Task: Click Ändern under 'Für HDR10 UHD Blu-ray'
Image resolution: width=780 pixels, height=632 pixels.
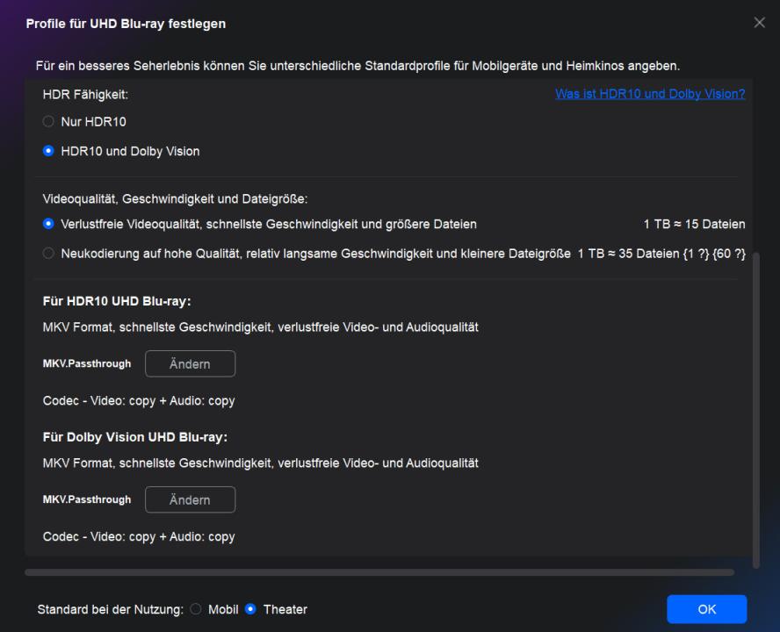Action: [x=190, y=364]
